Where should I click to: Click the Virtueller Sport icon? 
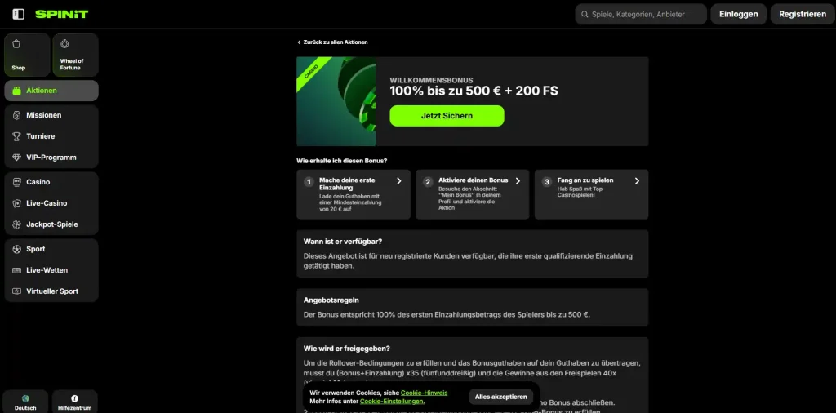point(16,291)
